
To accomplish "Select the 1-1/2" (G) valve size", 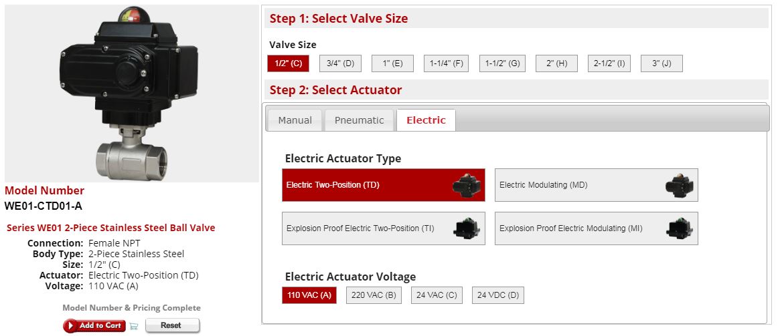I will point(502,63).
